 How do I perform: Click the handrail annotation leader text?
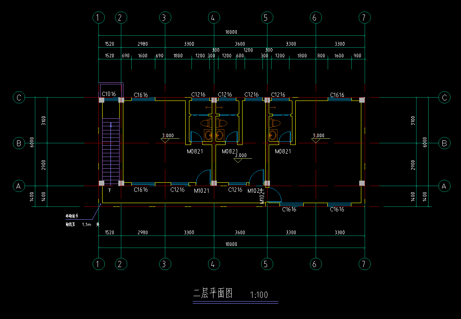tap(72, 216)
